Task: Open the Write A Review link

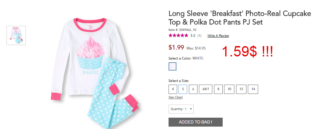Action: pyautogui.click(x=218, y=36)
